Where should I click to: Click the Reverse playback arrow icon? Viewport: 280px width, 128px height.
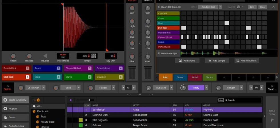45,56
